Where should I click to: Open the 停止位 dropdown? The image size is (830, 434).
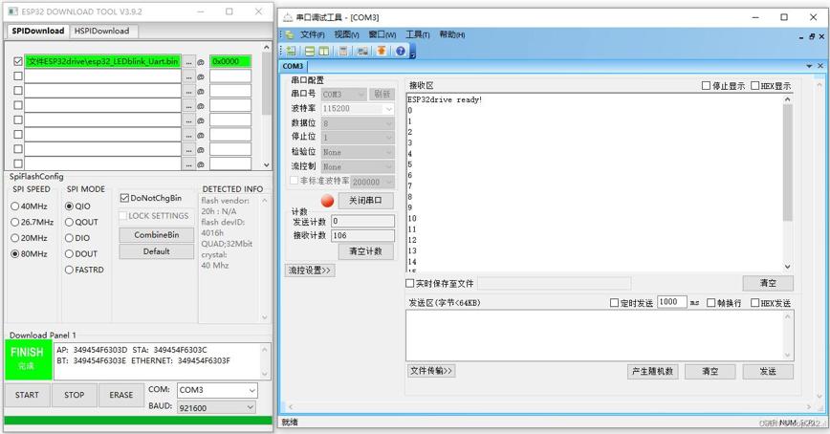click(358, 138)
